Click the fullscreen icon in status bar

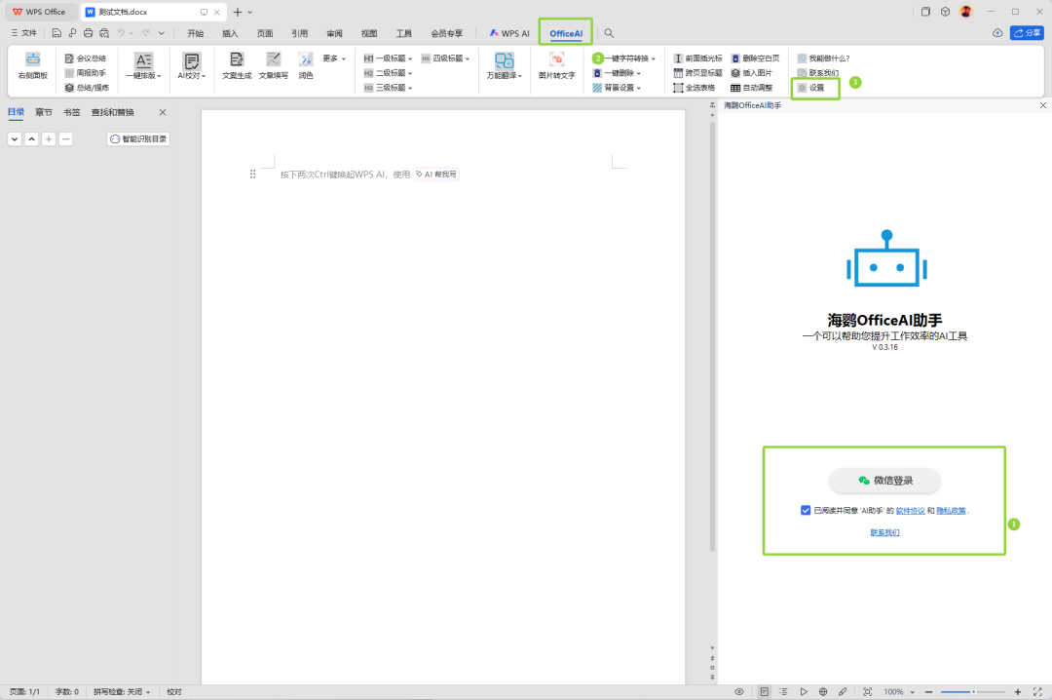pos(1037,692)
